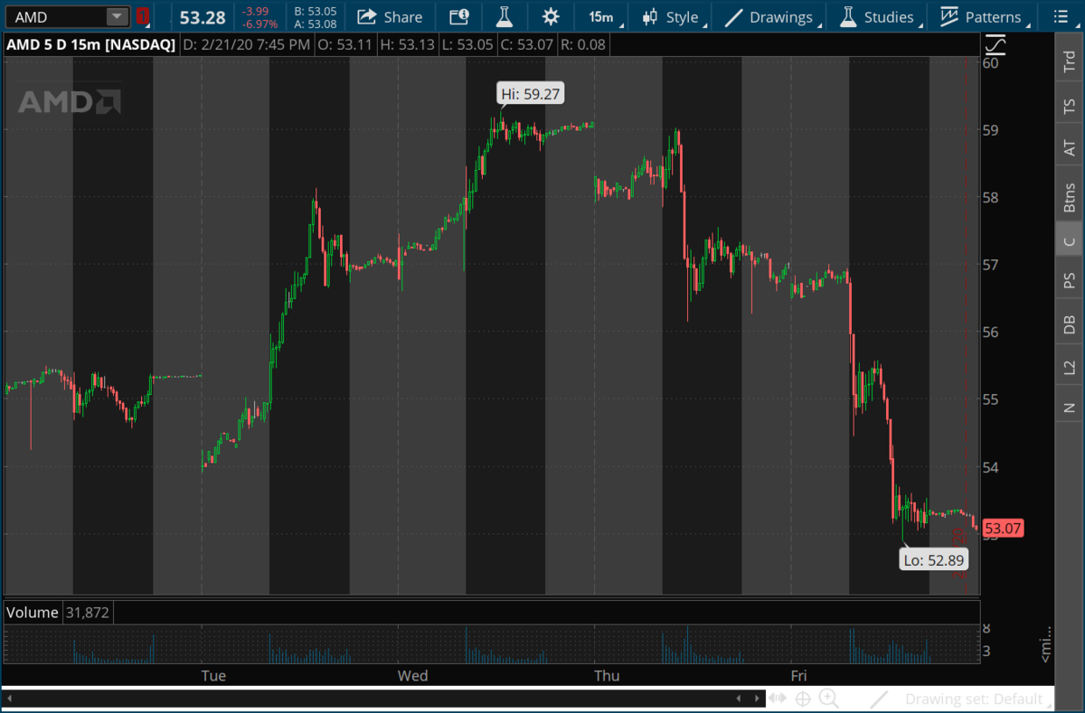Screen dimensions: 1085x713
Task: Toggle the DB sidebar tab
Action: click(x=1070, y=325)
